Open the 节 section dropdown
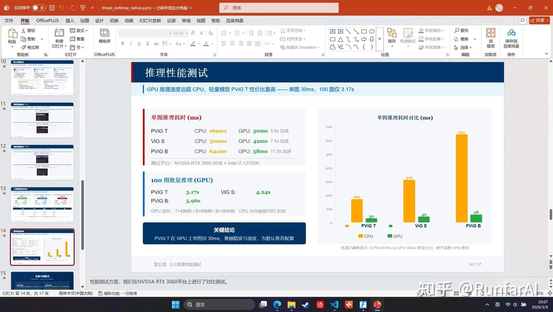The image size is (553, 312). (77, 47)
